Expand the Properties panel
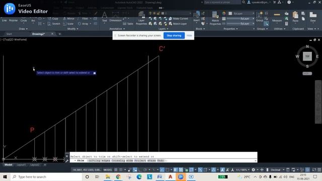The width and height of the screenshot is (322, 181). tap(230, 29)
